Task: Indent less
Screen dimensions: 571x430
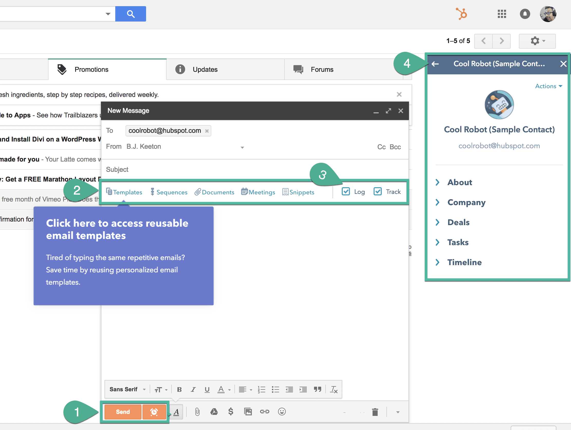Action: click(x=289, y=390)
